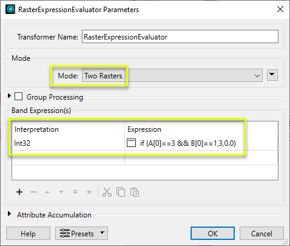Copy the selected expression row

pyautogui.click(x=121, y=192)
